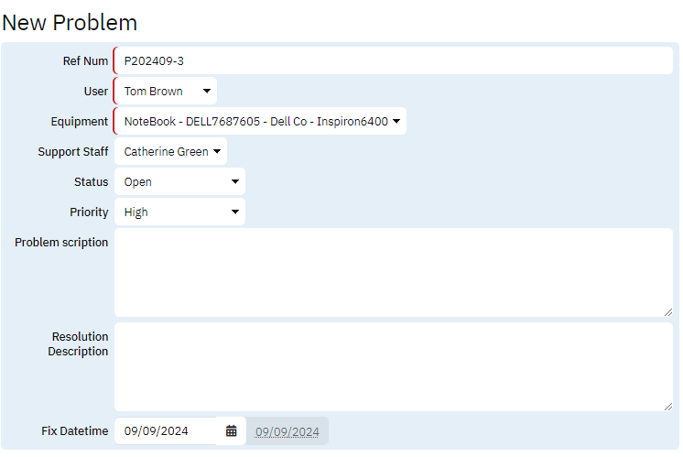Click inside the Problem description text area

pyautogui.click(x=393, y=272)
